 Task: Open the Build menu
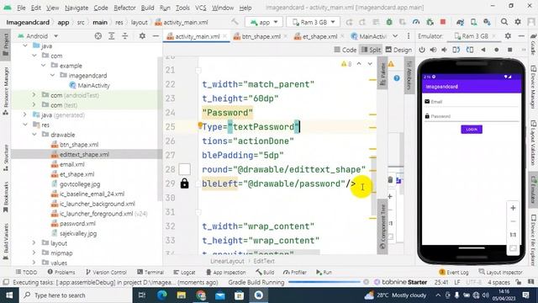click(147, 8)
